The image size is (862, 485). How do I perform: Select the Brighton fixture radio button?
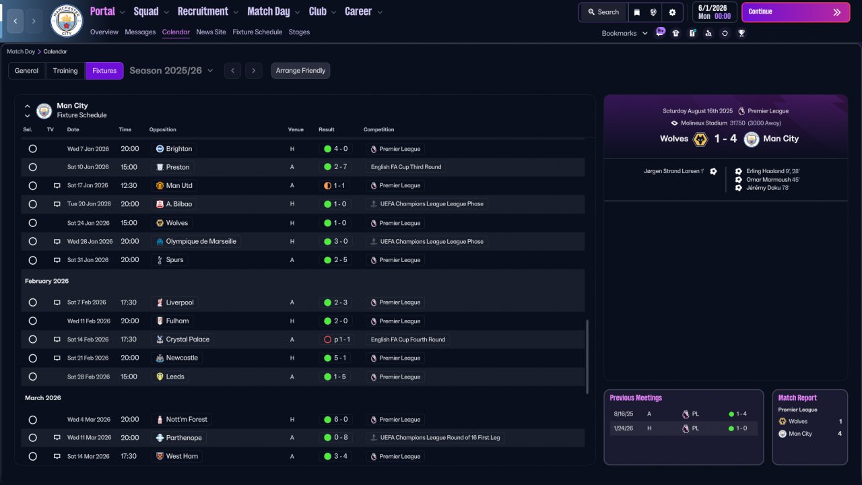(x=32, y=149)
